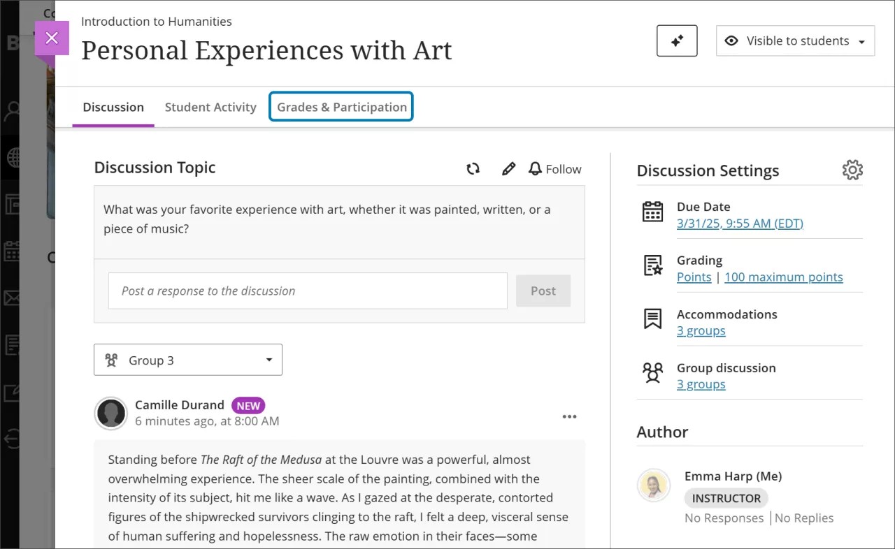Follow the discussion using the bell toggle
895x549 pixels.
[554, 168]
